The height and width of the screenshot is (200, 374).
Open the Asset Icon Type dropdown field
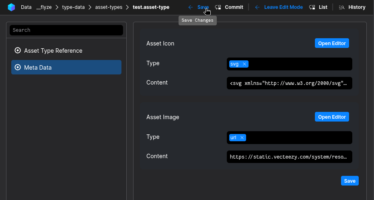click(x=300, y=64)
